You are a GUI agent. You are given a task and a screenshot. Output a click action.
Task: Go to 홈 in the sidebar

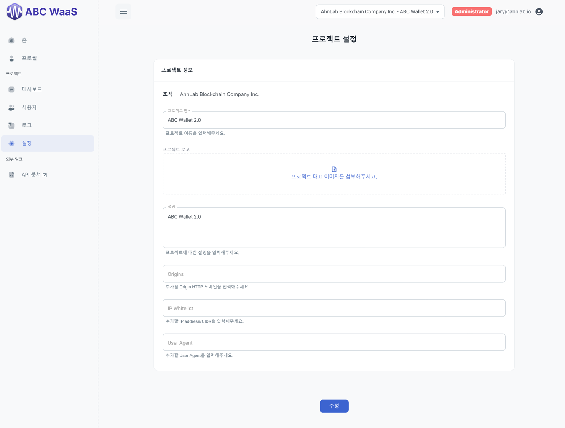point(48,40)
